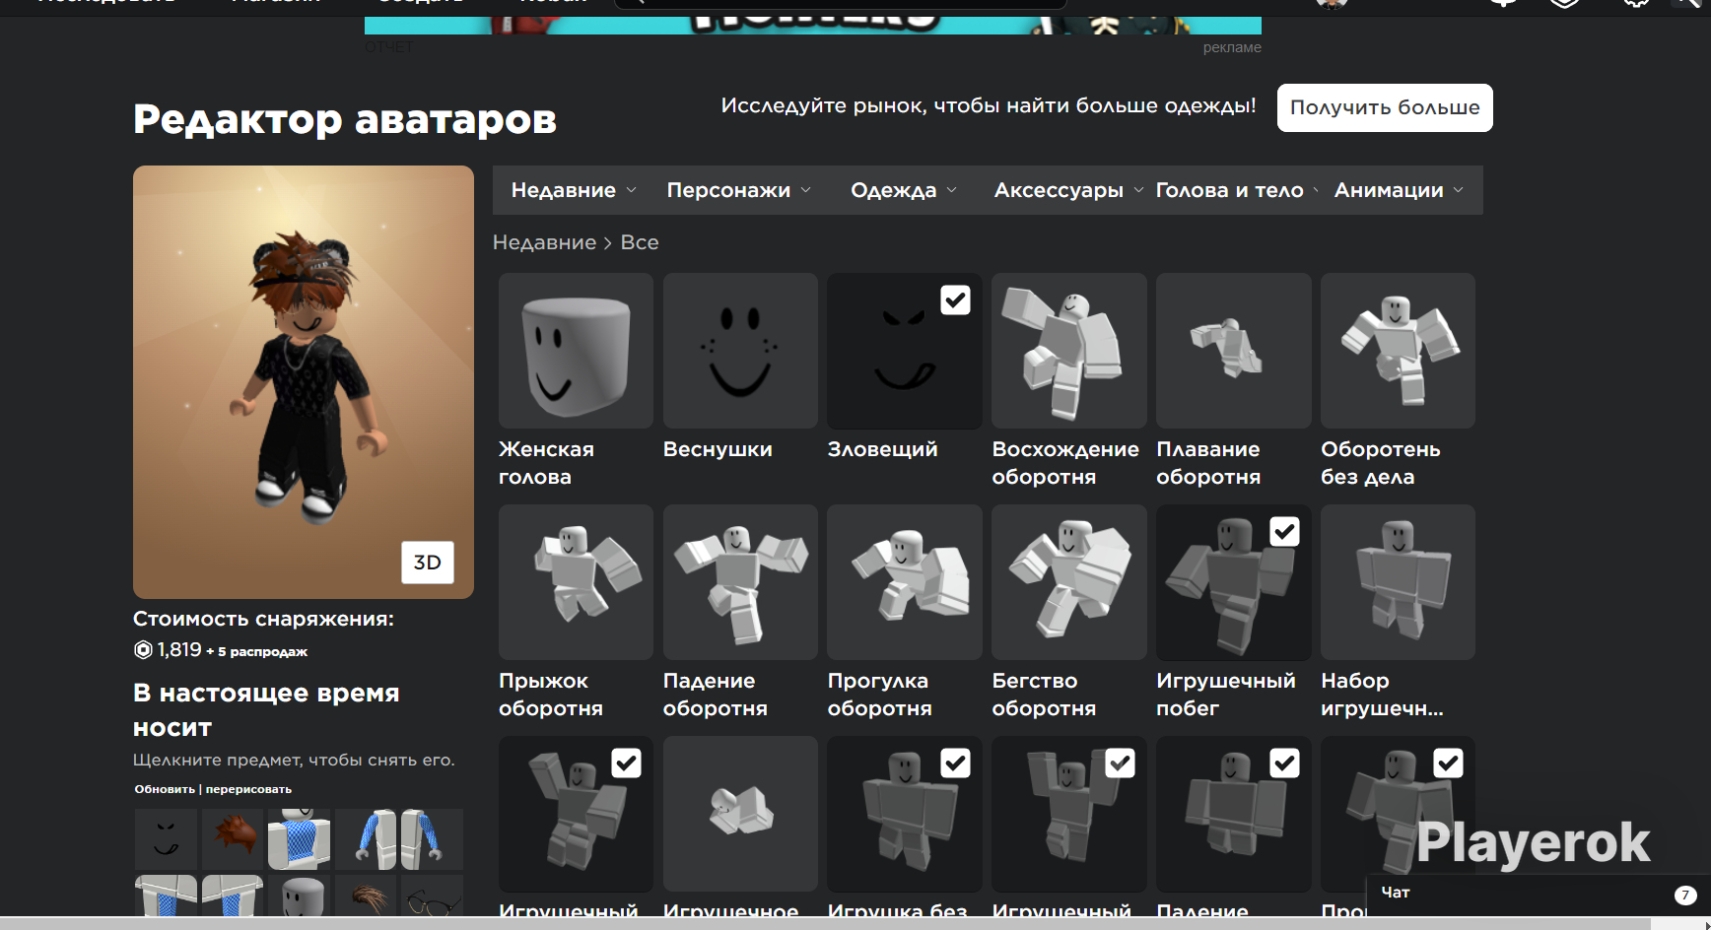Uncheck the Падение card below Игрушечный побег

[x=1284, y=763]
